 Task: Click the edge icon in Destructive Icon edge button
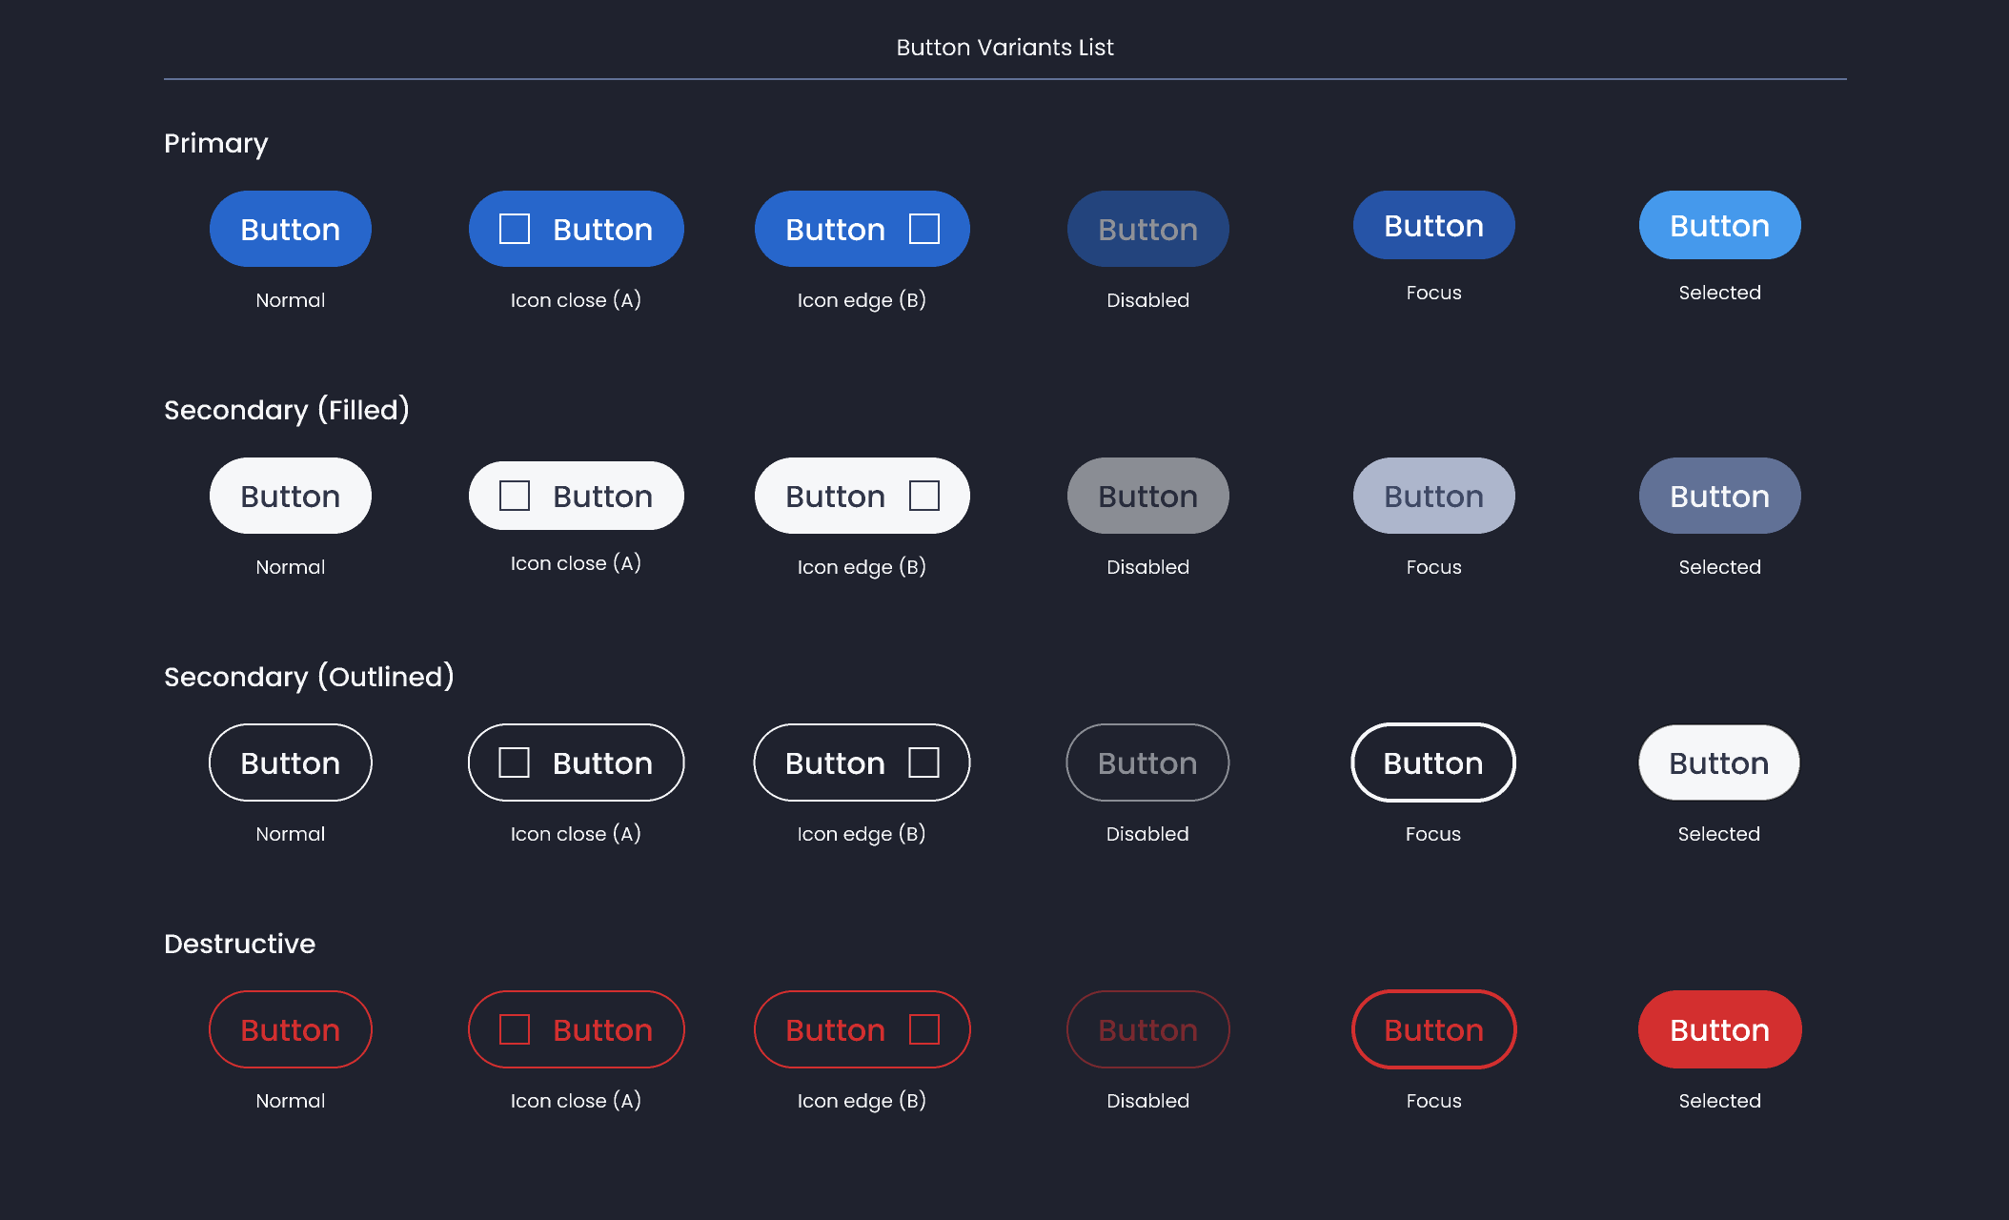click(x=924, y=1029)
